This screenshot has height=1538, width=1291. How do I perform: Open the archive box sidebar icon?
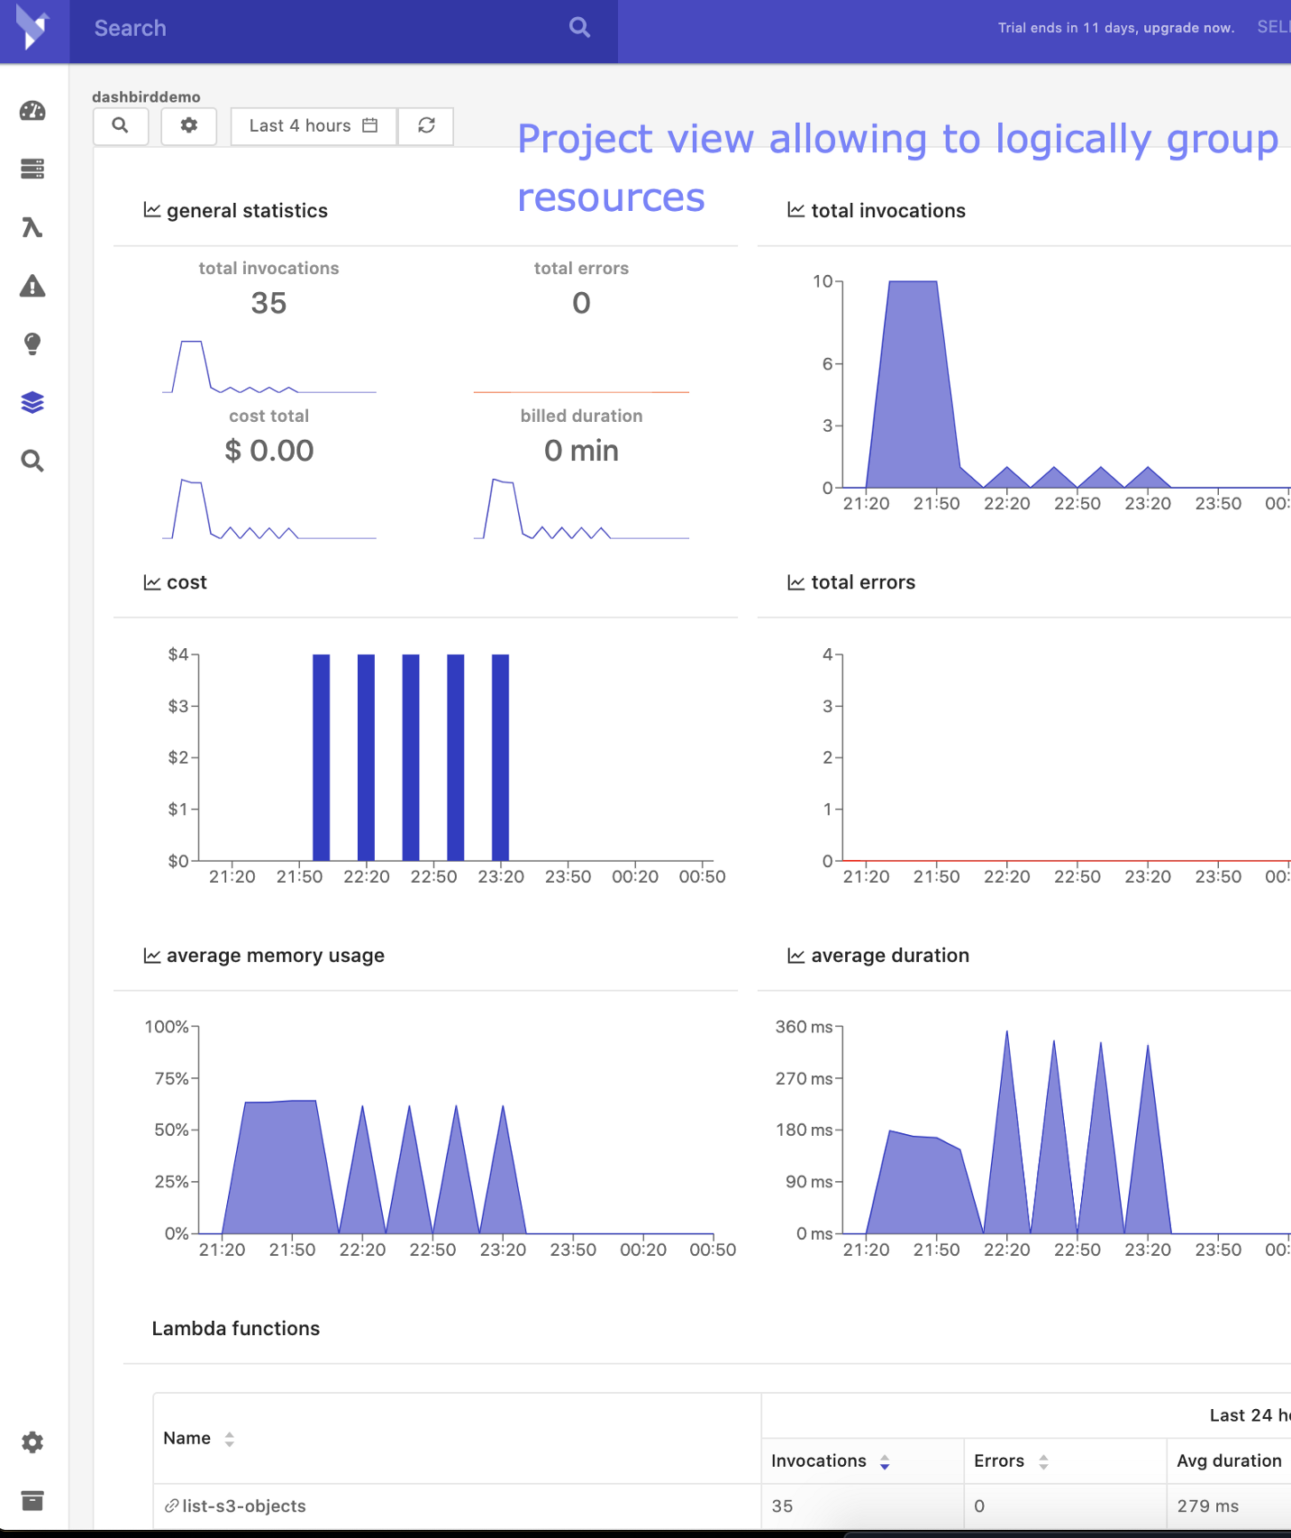pos(32,1501)
